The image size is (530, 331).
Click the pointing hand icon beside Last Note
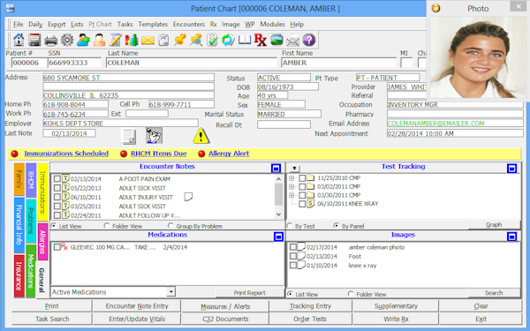pos(154,136)
